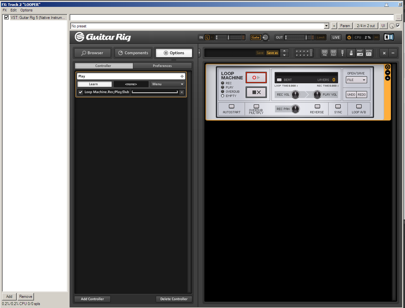Toggle HI quality mode

point(377,37)
